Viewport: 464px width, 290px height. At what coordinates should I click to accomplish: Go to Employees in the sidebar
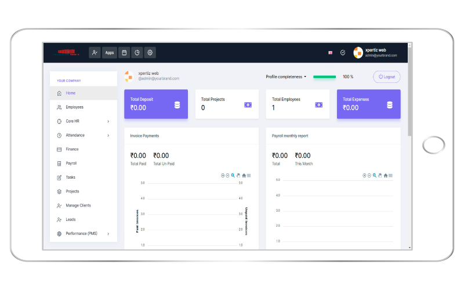click(74, 107)
